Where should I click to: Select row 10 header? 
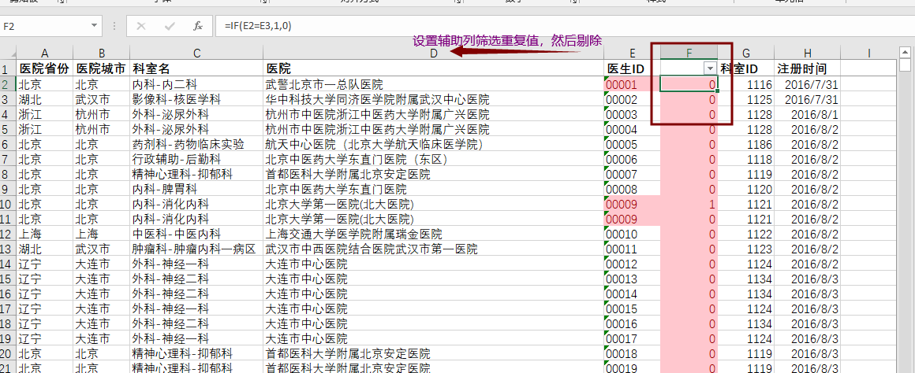[8, 205]
